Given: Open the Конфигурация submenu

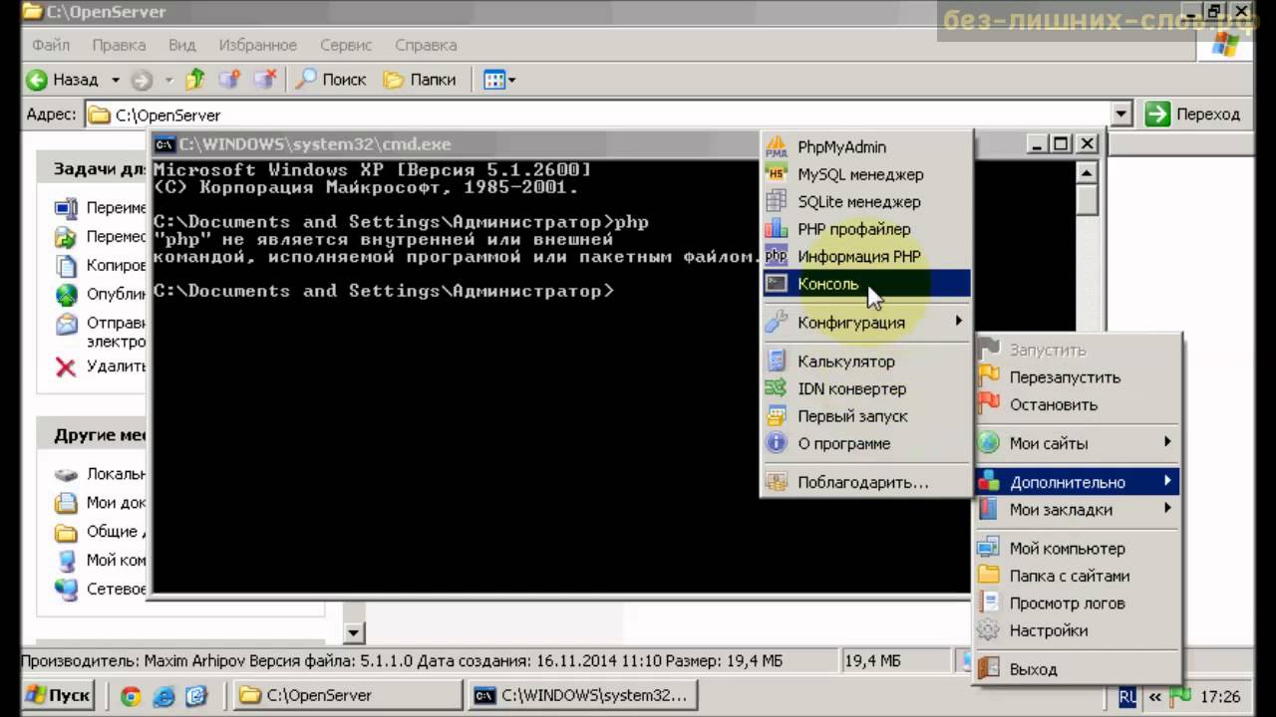Looking at the screenshot, I should click(x=866, y=322).
